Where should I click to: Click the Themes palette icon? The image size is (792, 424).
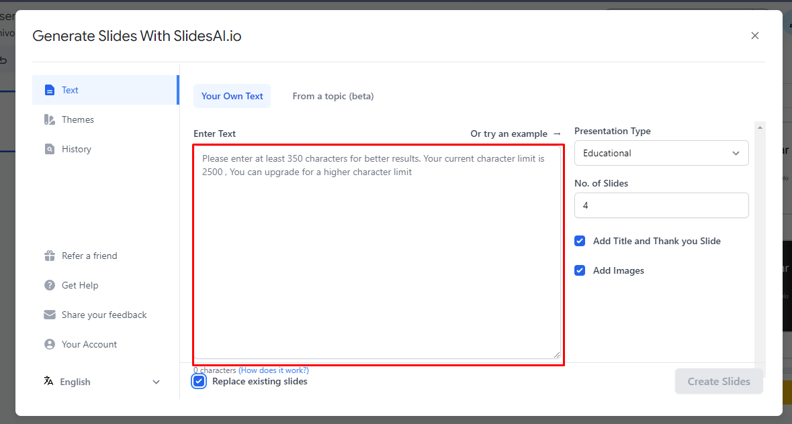point(50,119)
